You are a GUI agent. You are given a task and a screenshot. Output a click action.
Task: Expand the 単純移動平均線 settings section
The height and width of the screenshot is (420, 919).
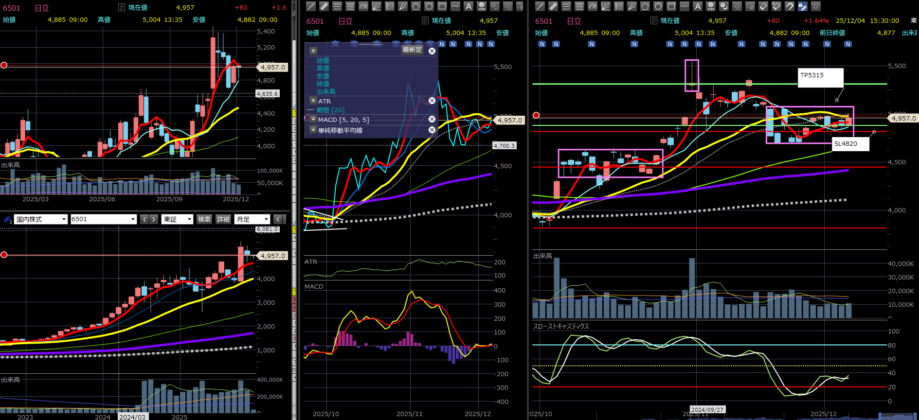click(313, 130)
